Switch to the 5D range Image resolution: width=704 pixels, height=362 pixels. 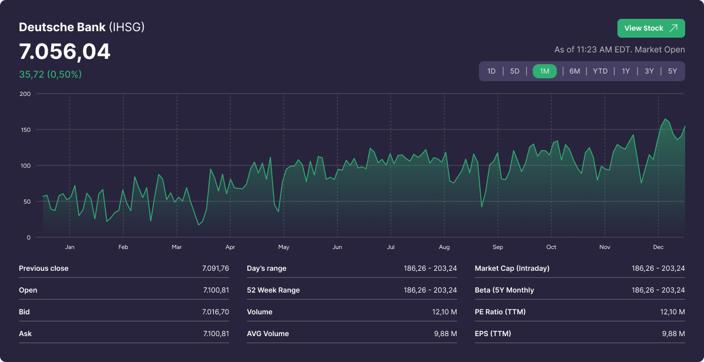pos(515,71)
